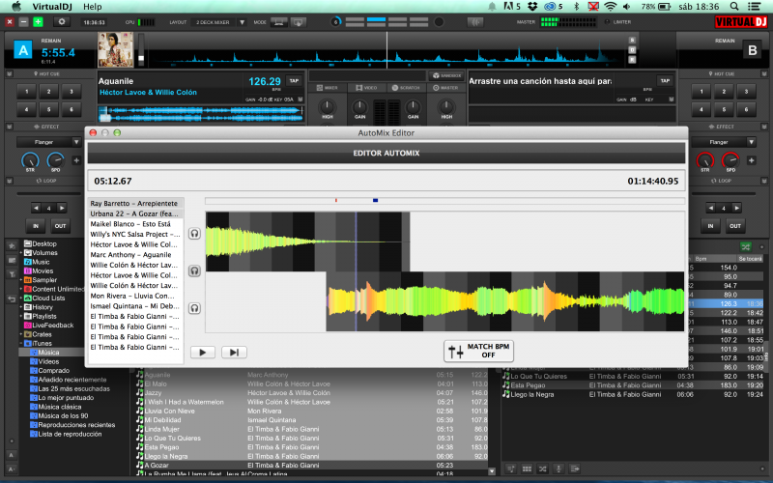
Task: Collapse deck A Effect section
Action: coord(9,127)
